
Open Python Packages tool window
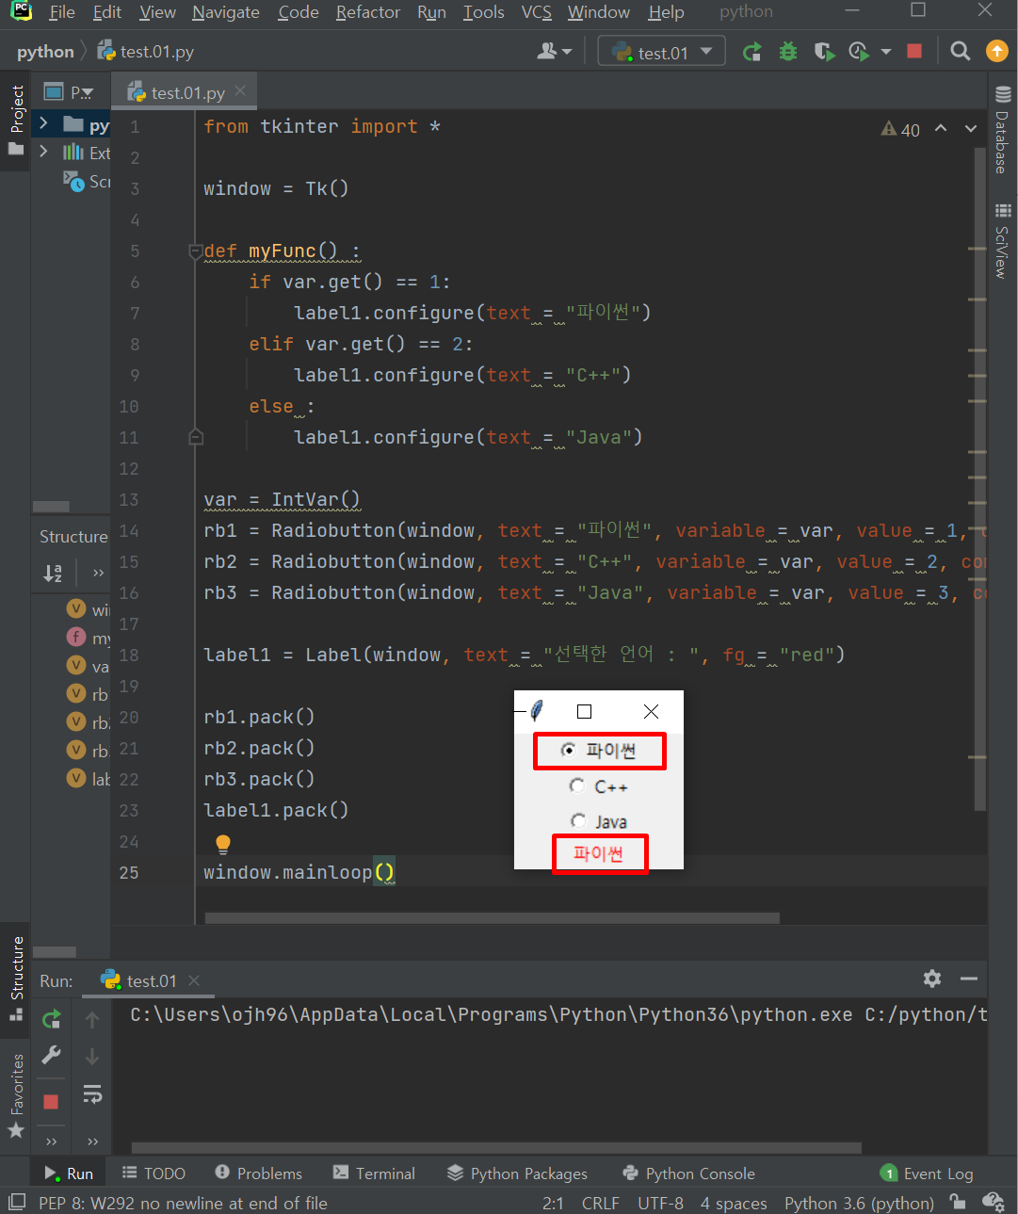pos(517,1174)
